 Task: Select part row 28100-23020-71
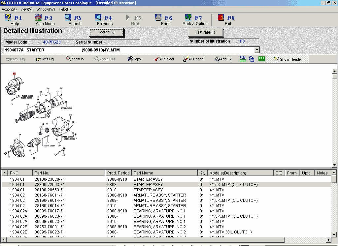[x=166, y=179]
